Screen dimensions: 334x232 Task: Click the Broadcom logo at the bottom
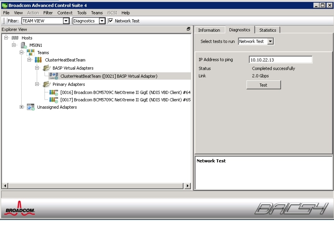click(20, 208)
